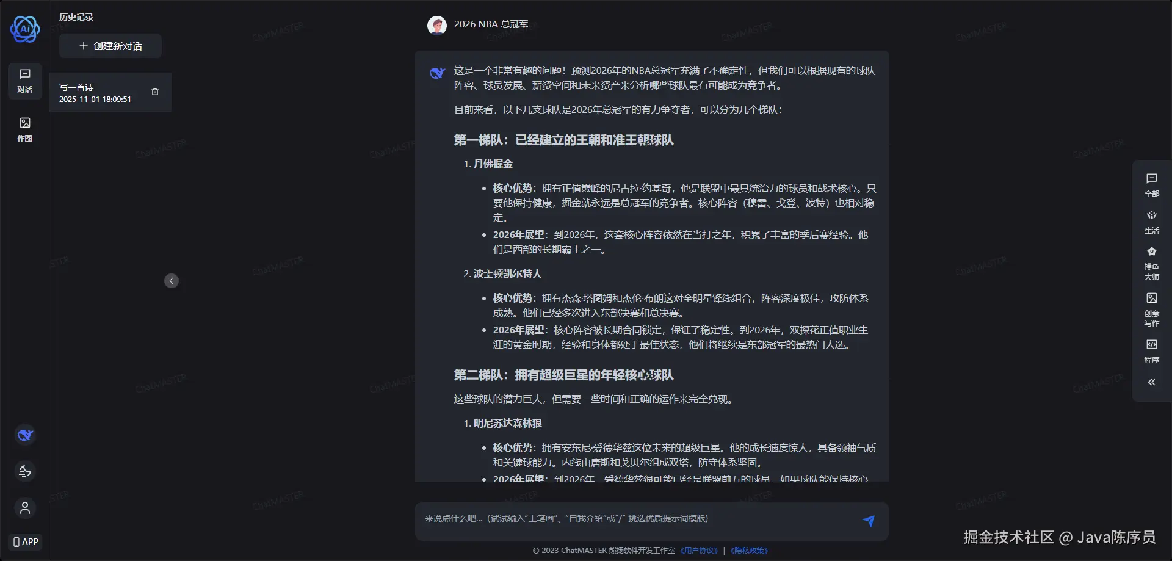Click the heading 第二梯队：拥有超级巨星的年轻核心球队
This screenshot has width=1172, height=561.
point(563,375)
